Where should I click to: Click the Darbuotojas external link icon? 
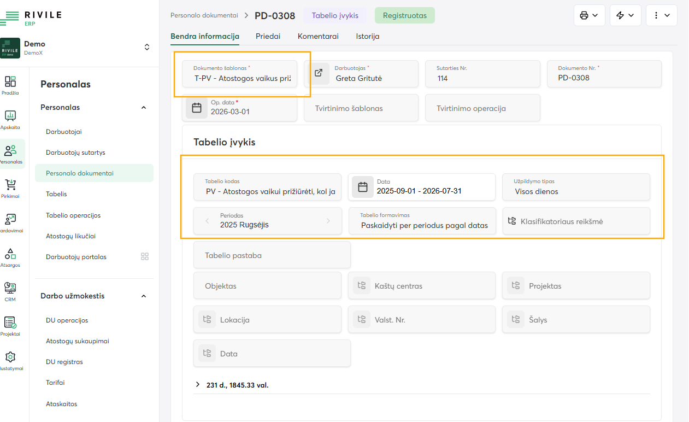(x=318, y=74)
